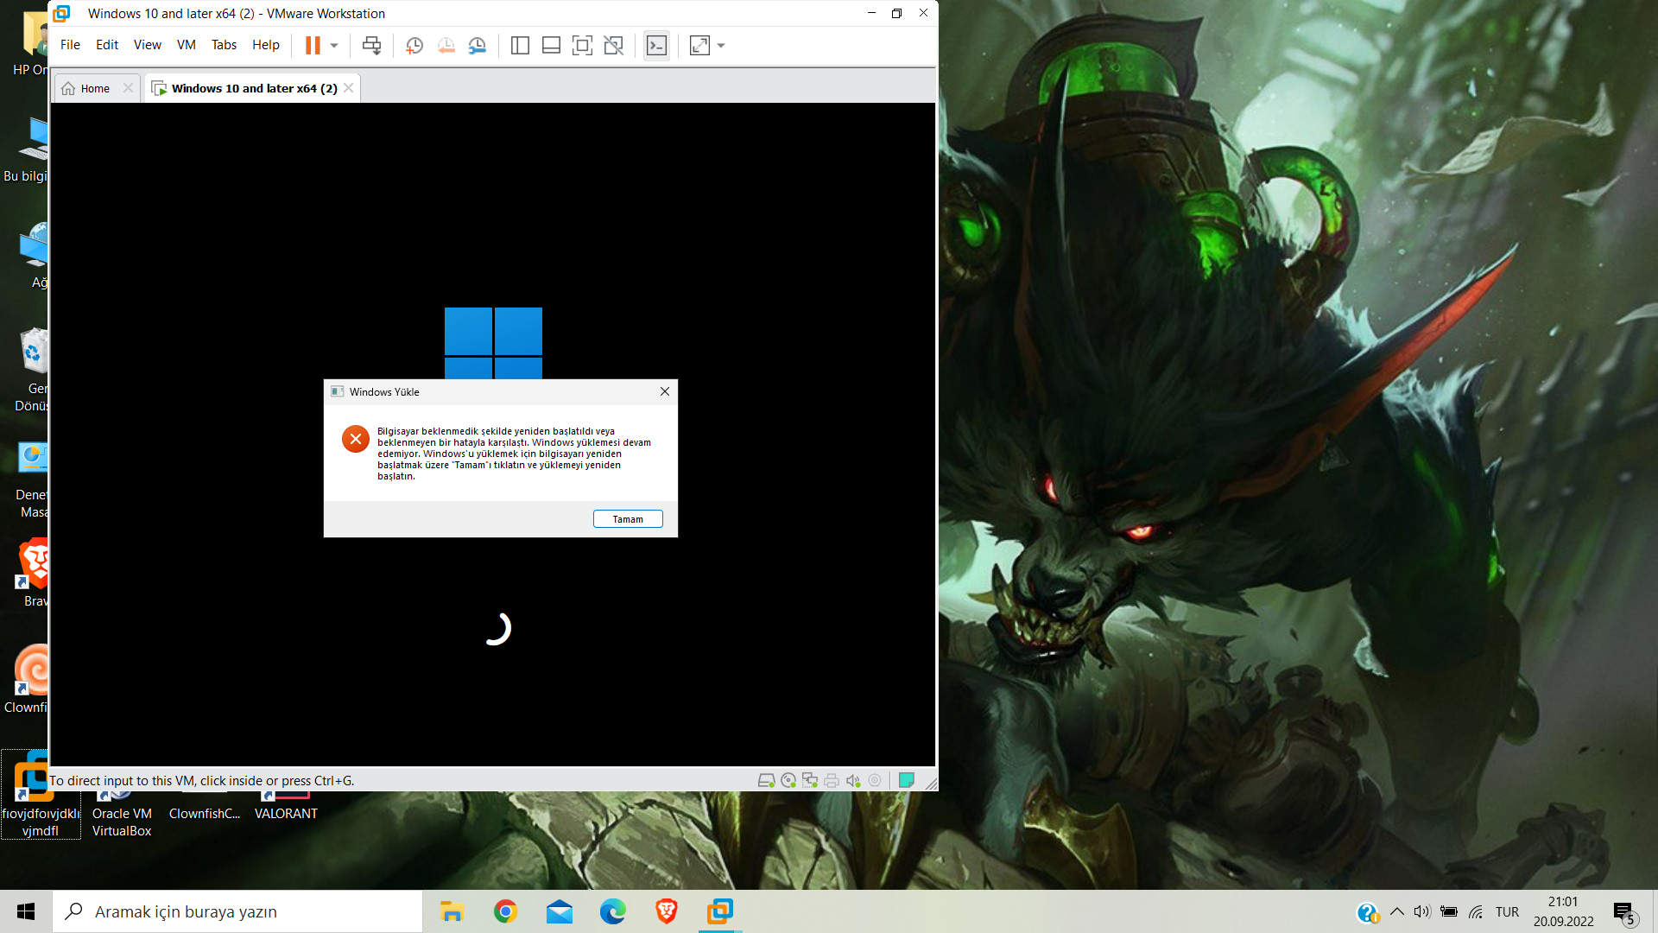Click the orange Suspend (pause) VM button
The width and height of the screenshot is (1658, 933).
(313, 45)
